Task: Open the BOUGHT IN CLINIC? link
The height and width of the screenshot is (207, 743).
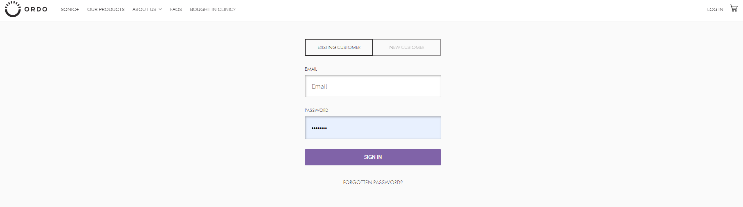Action: [213, 9]
